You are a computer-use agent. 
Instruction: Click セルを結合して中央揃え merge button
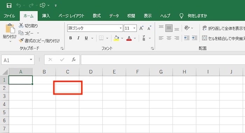tap(223, 38)
